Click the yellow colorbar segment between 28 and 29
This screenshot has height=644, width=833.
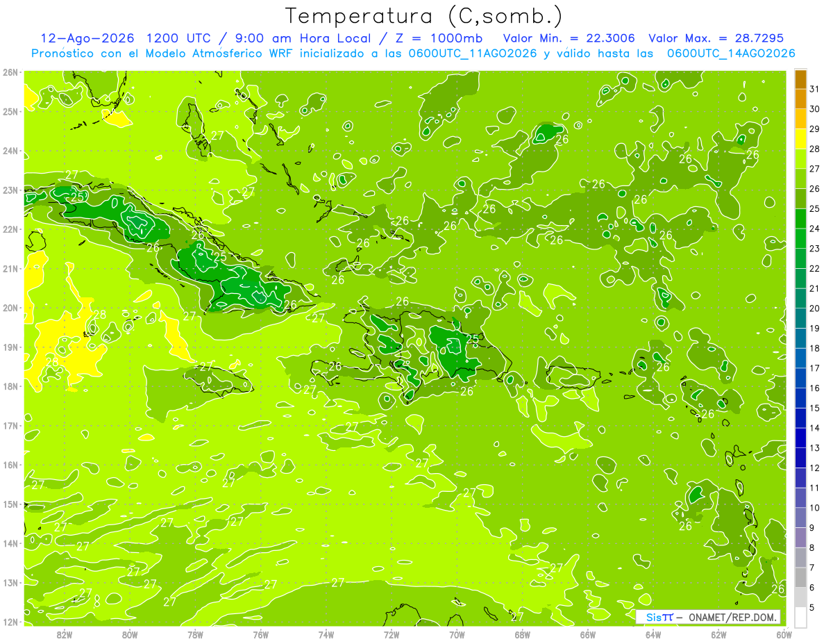800,140
